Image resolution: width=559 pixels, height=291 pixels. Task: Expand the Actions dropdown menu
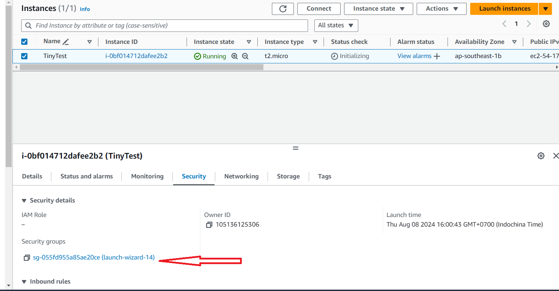[441, 9]
